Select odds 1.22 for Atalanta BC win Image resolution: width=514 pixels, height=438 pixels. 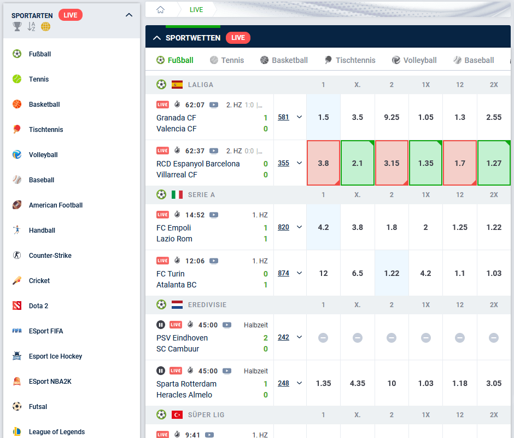[x=392, y=273]
